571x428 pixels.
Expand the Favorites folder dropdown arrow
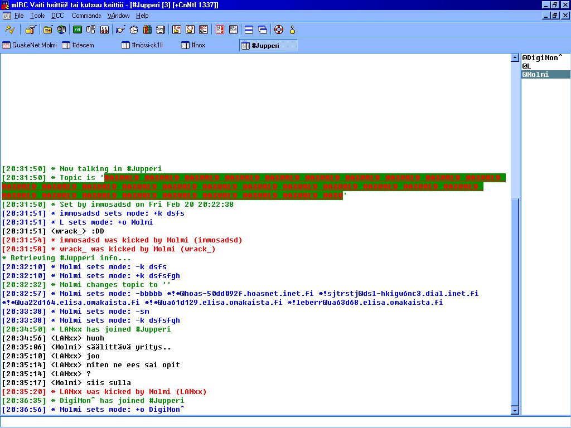[x=52, y=26]
